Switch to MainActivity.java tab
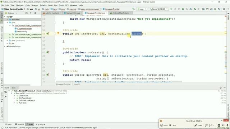Image resolution: width=230 pixels, height=129 pixels. (73, 13)
